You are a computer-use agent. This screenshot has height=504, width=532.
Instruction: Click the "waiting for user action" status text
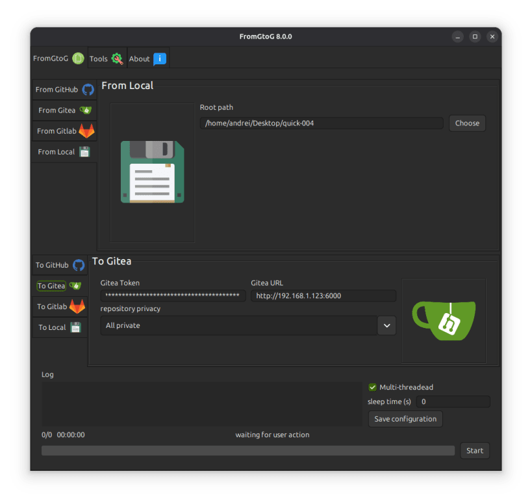(272, 435)
